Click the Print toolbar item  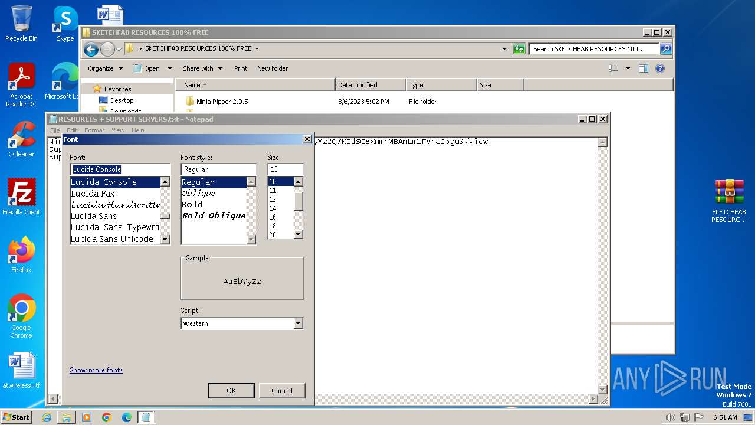241,68
